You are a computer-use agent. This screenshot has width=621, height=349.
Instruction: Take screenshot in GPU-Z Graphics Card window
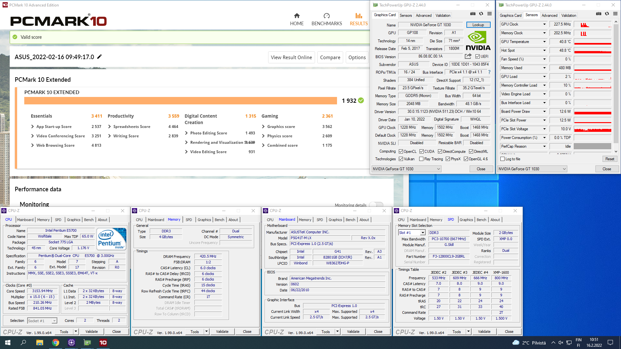coord(473,14)
